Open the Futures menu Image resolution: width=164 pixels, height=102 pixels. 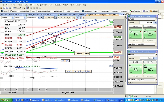click(20, 5)
